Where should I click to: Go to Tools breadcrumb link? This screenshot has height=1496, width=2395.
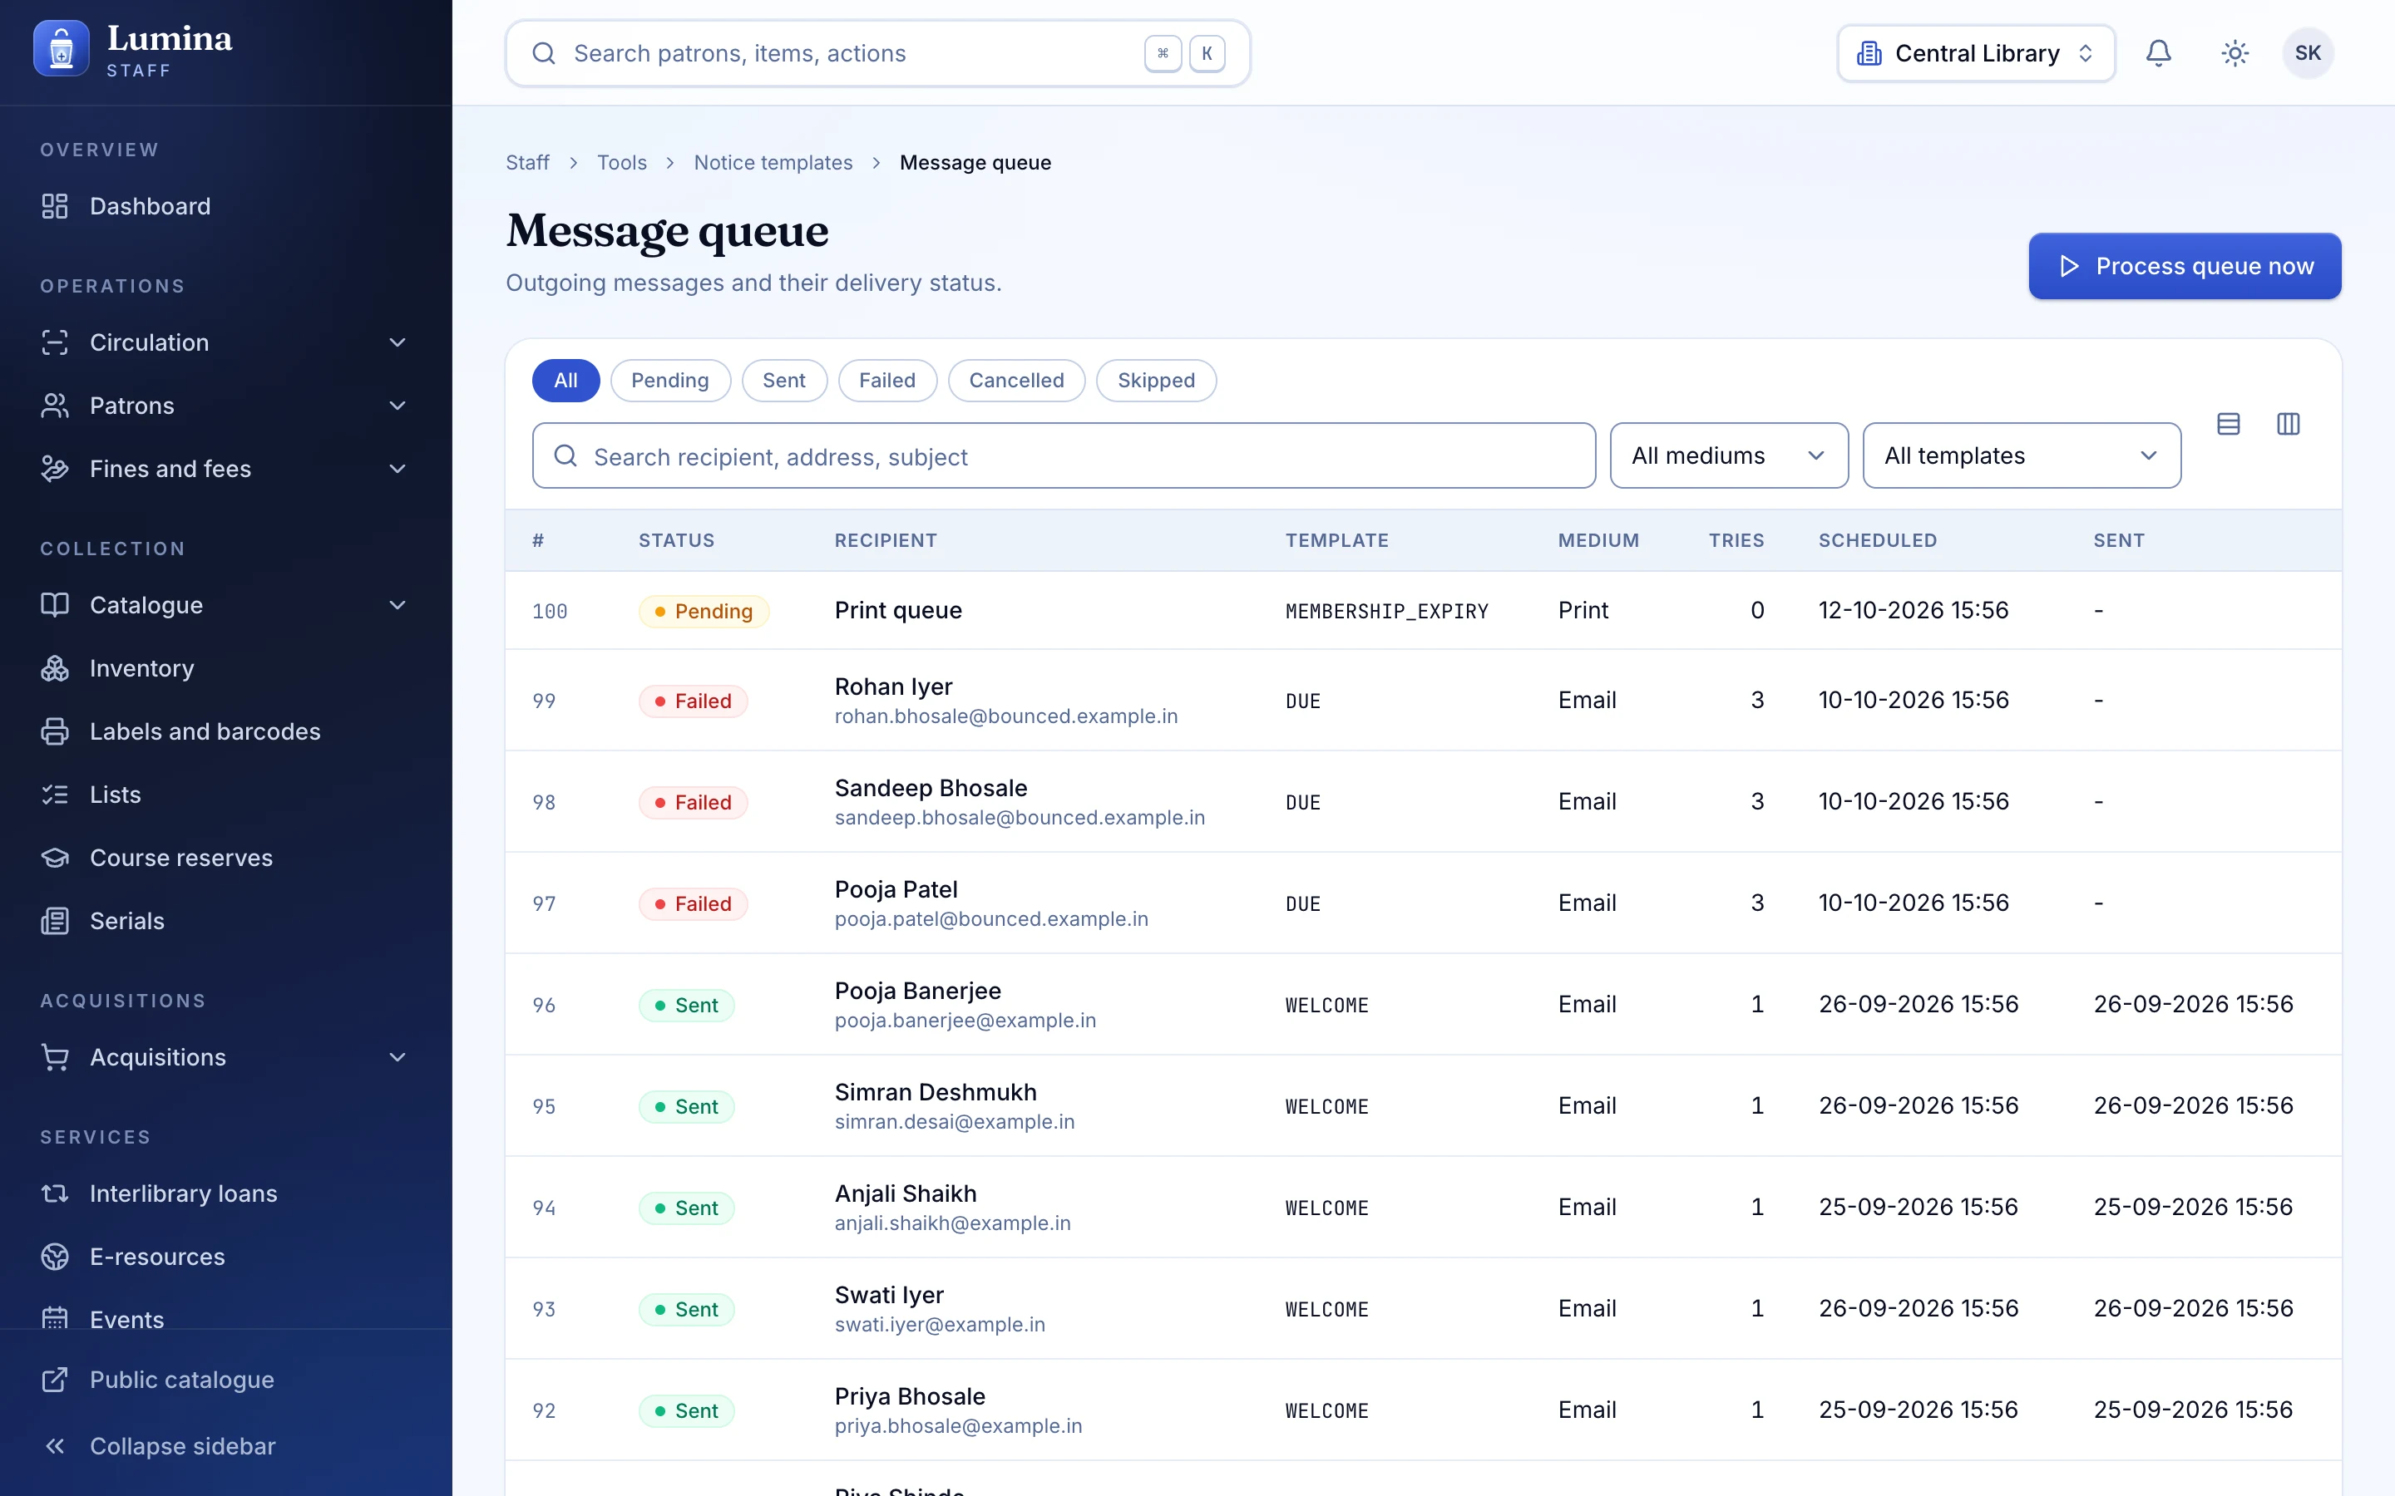coord(621,162)
